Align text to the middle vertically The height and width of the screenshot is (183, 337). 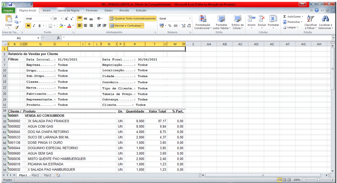click(85, 19)
